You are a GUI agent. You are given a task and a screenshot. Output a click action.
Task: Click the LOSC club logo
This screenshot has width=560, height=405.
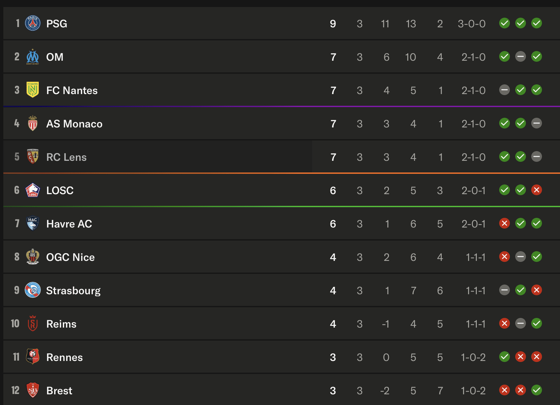click(33, 190)
